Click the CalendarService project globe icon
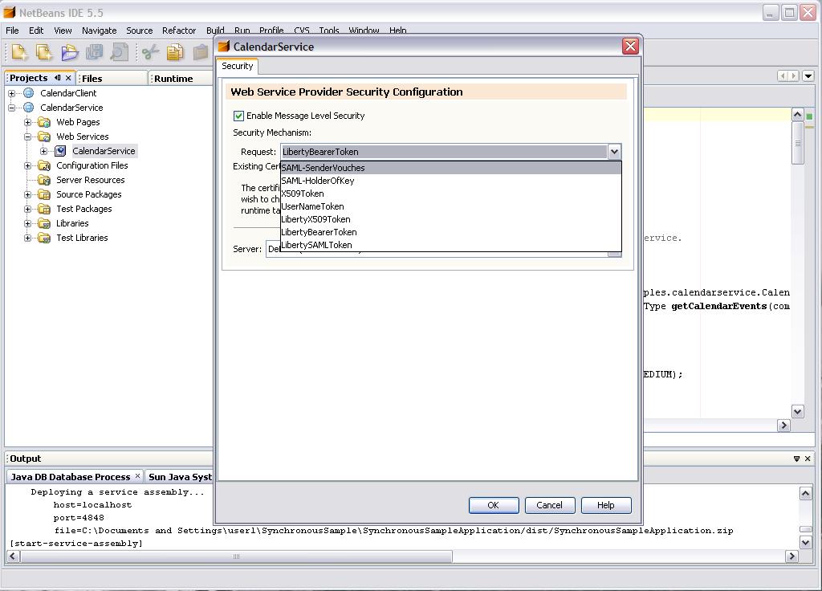 click(29, 108)
